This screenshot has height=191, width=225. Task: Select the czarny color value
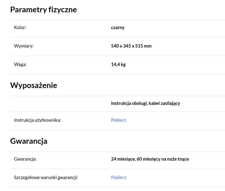(x=118, y=28)
